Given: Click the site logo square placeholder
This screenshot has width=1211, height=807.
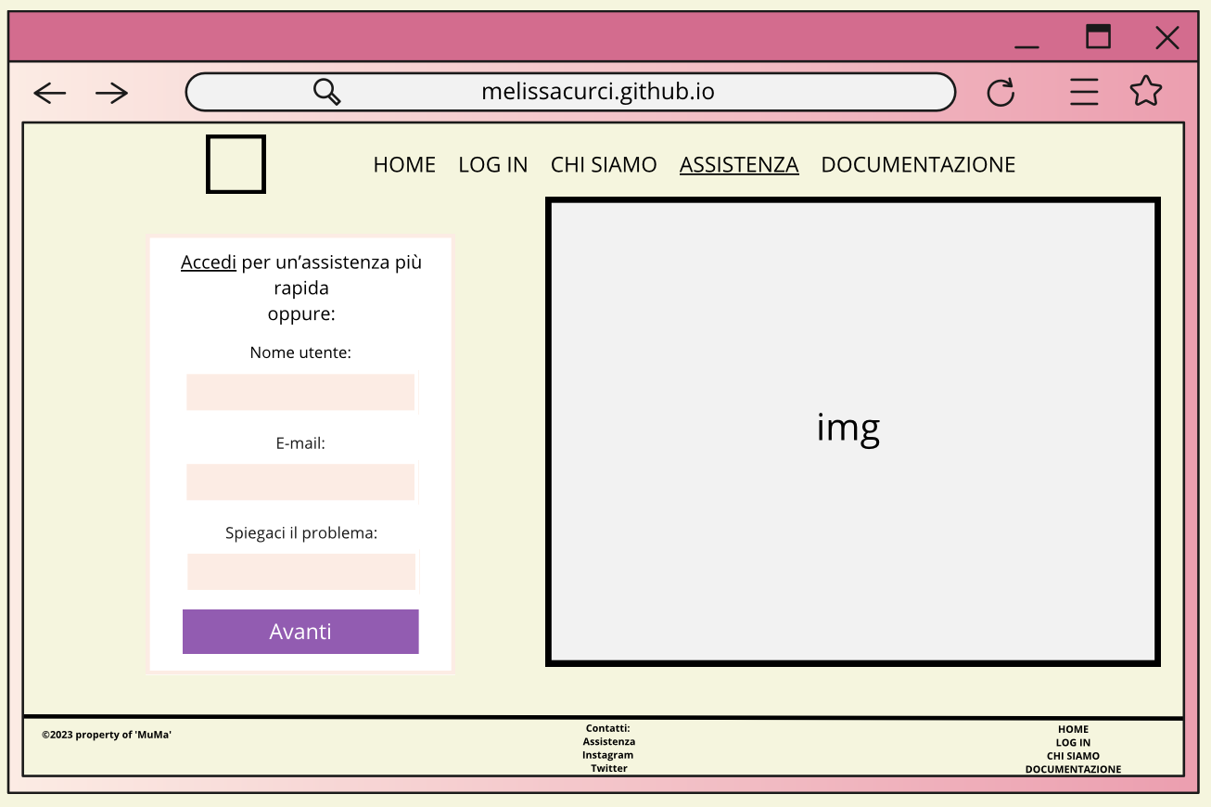Looking at the screenshot, I should click(236, 164).
